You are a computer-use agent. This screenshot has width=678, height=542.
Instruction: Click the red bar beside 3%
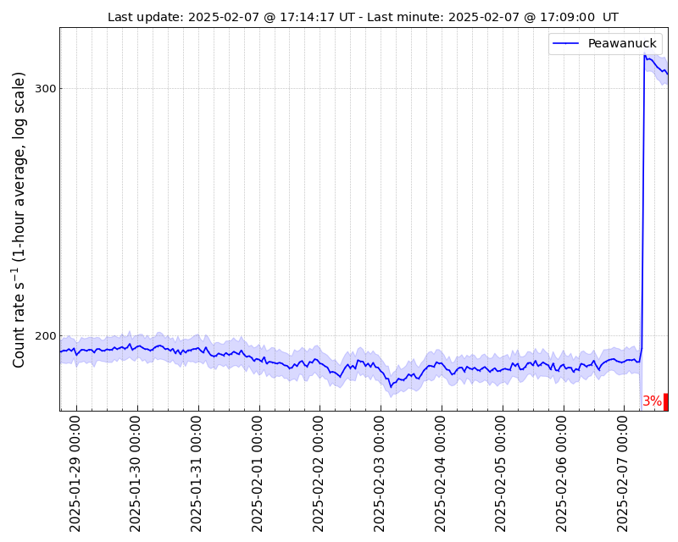[666, 402]
